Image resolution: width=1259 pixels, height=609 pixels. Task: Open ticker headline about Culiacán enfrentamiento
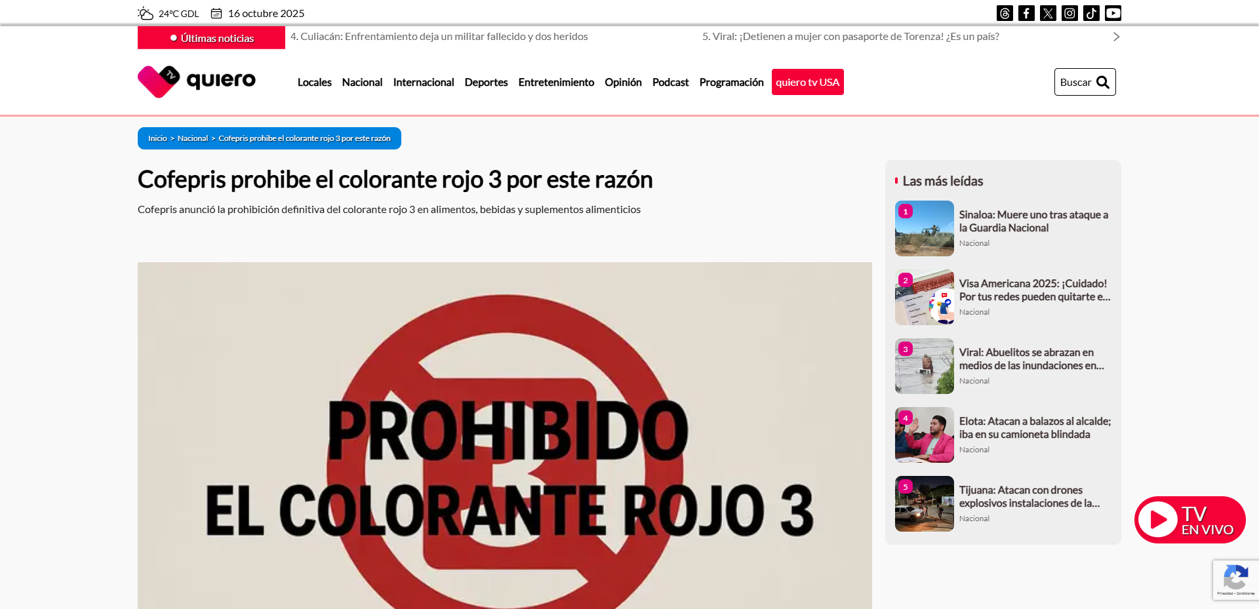click(439, 37)
